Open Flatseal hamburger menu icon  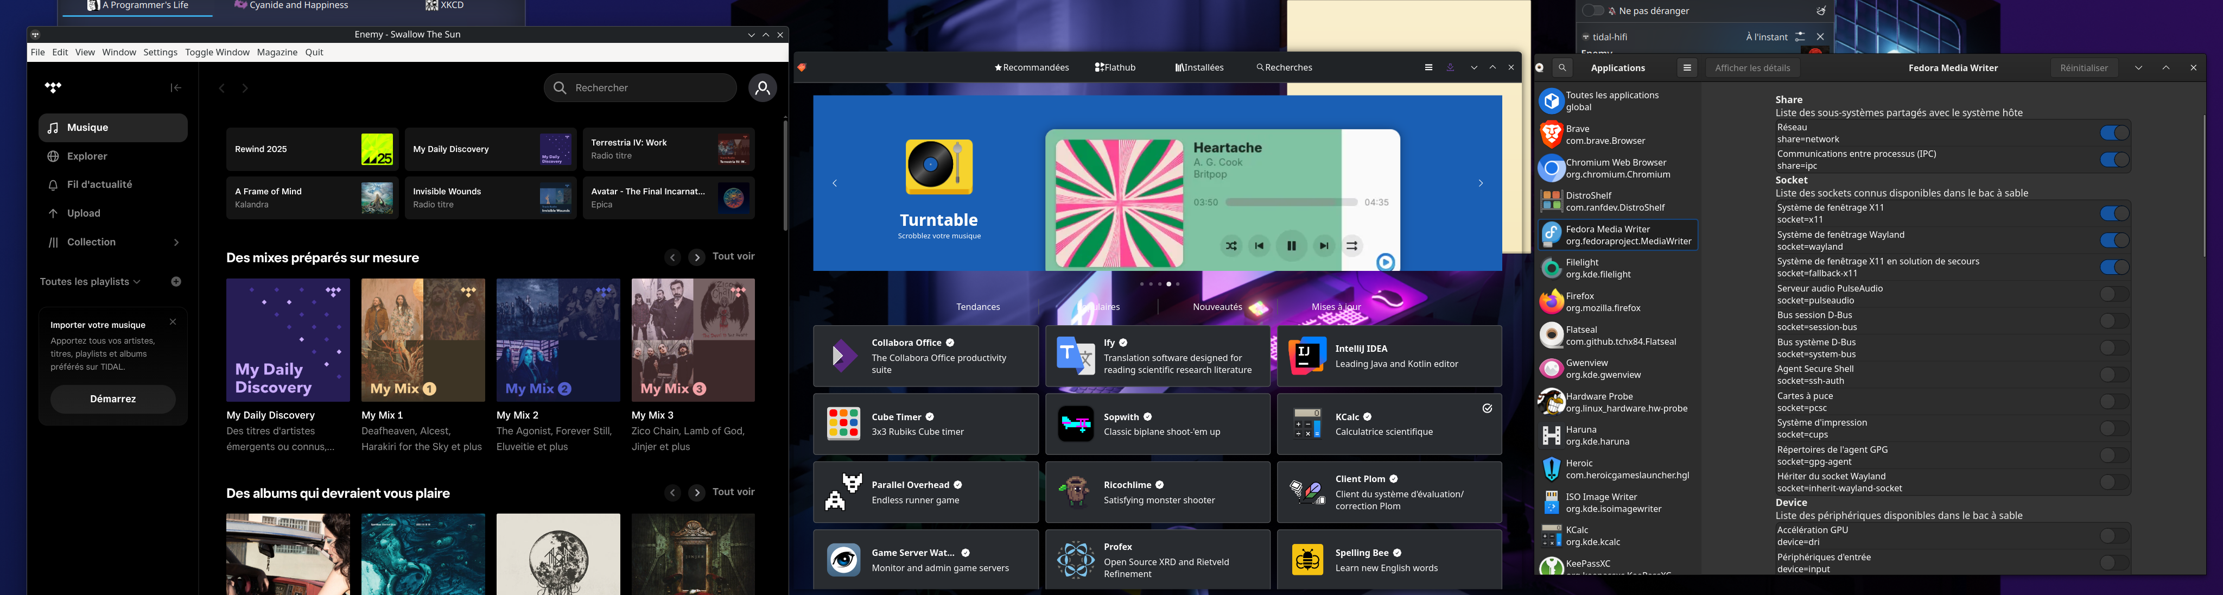pos(1686,67)
